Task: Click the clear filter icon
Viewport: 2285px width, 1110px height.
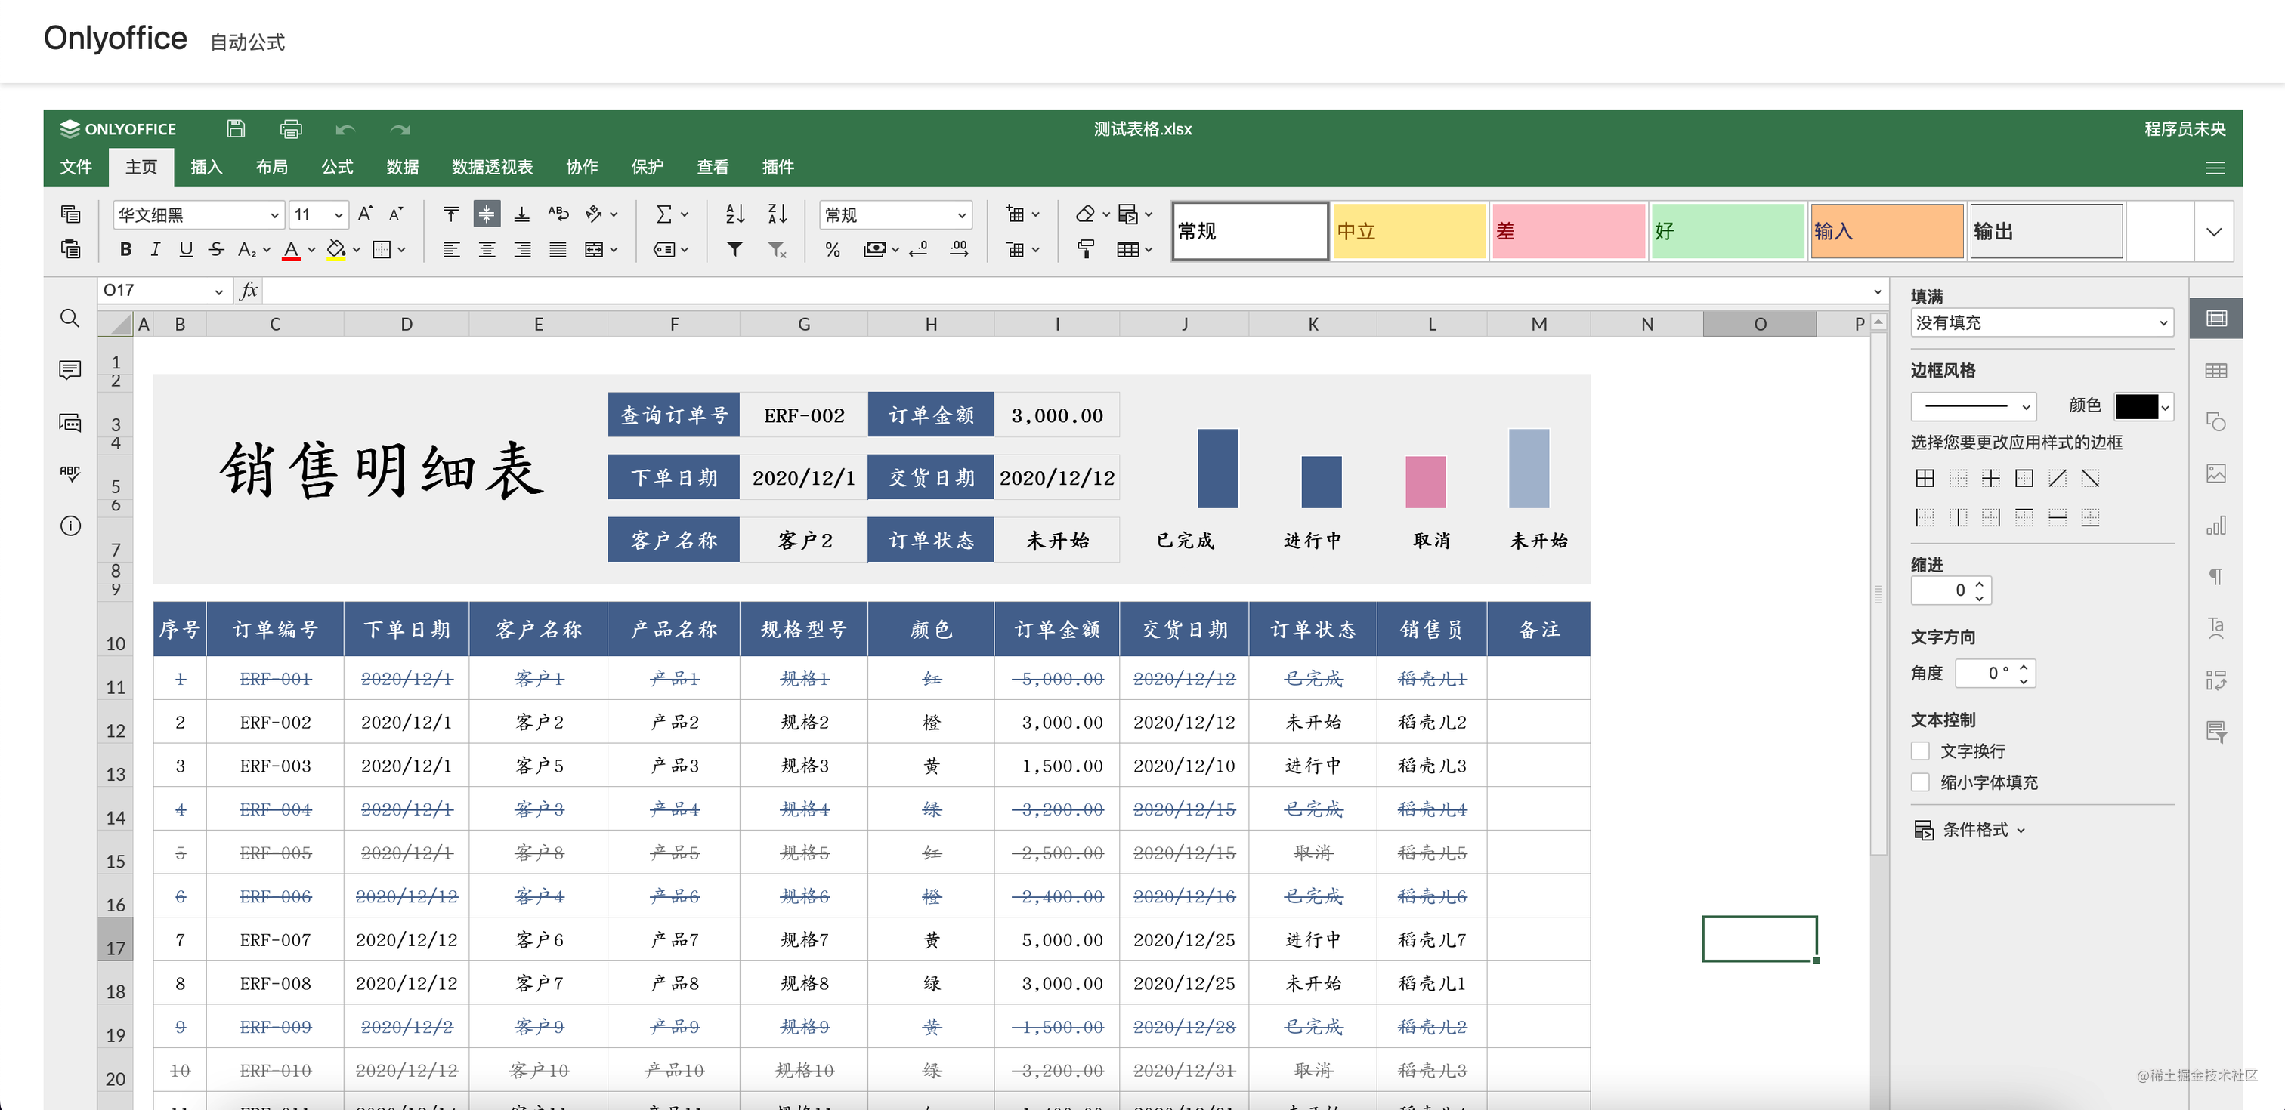Action: (x=777, y=249)
